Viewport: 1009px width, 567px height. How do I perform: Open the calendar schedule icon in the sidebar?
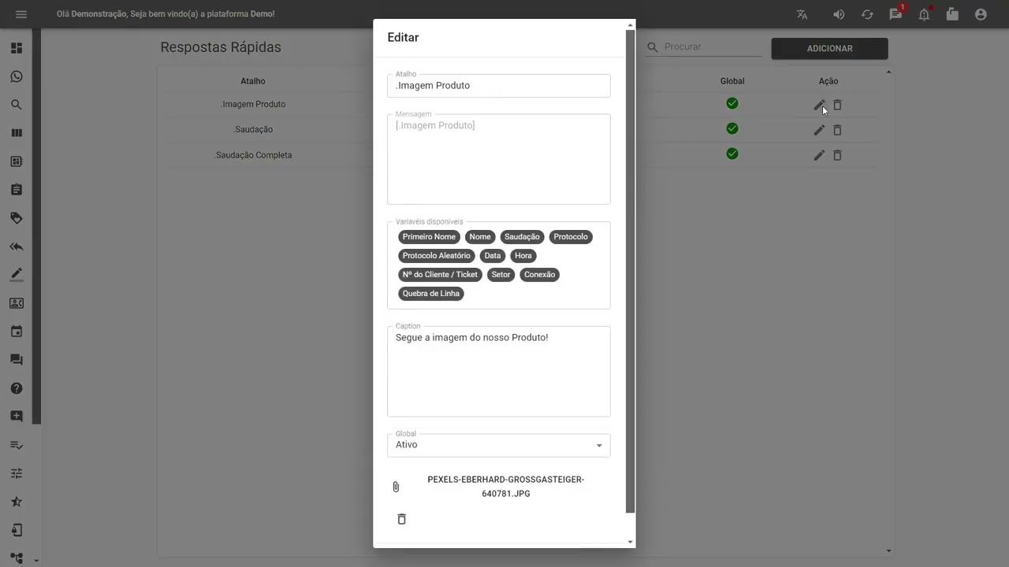coord(17,332)
